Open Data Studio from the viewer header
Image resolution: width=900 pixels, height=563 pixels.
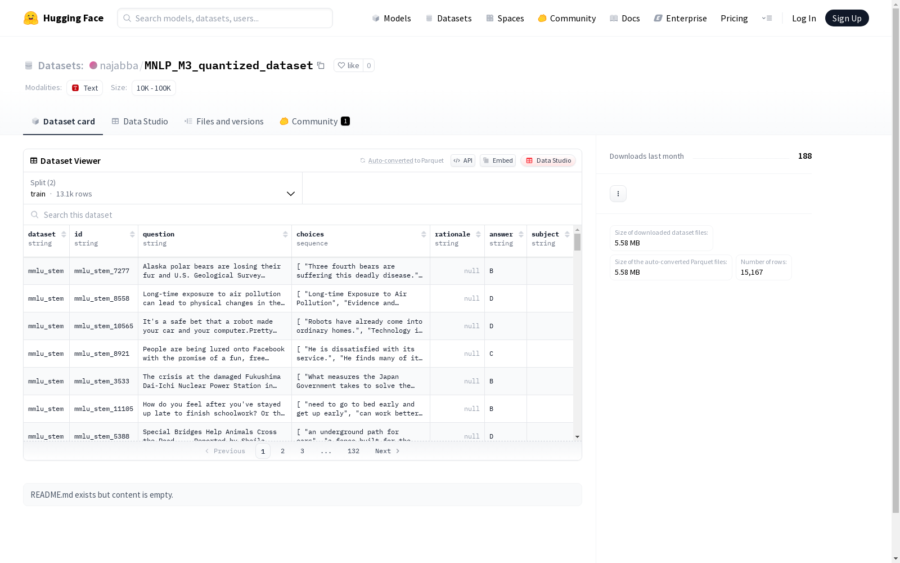pyautogui.click(x=548, y=160)
